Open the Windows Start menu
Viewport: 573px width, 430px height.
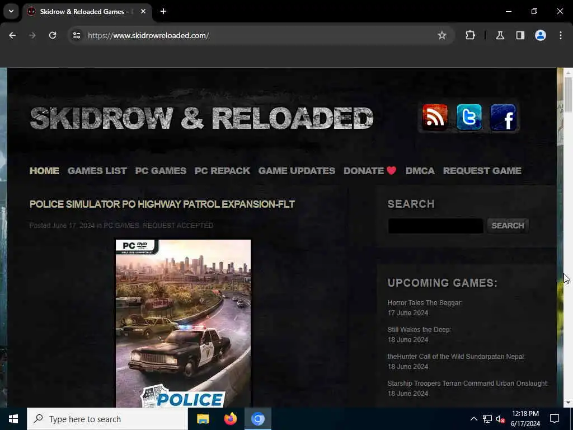13,419
